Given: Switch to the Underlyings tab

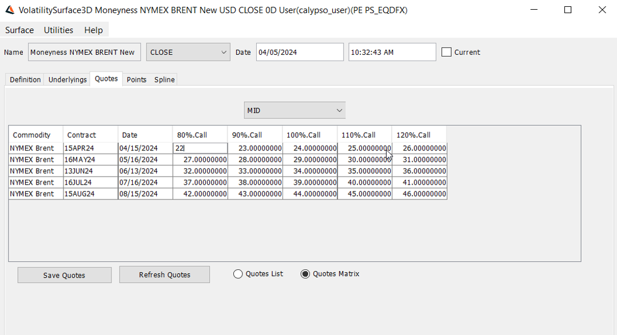Looking at the screenshot, I should coord(67,79).
